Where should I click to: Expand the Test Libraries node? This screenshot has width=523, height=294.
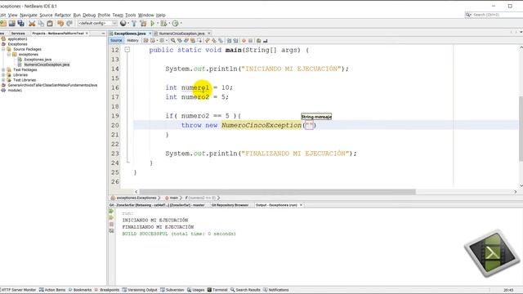pos(3,80)
